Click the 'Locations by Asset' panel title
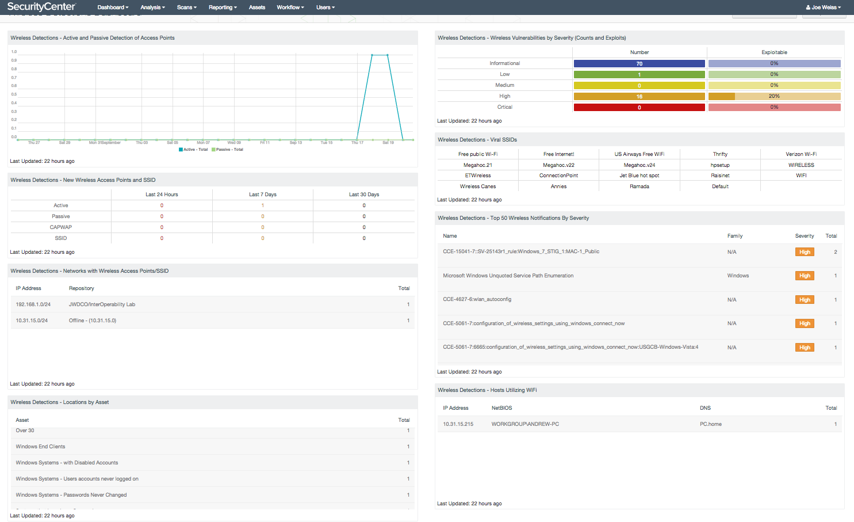Viewport: 854px width, 522px height. click(x=60, y=402)
